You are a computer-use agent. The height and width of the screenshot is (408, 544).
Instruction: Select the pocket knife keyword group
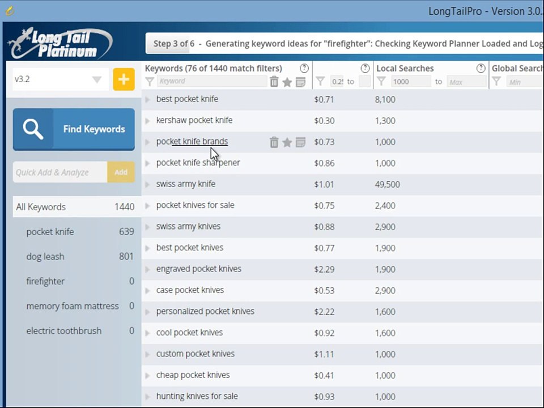(80, 232)
